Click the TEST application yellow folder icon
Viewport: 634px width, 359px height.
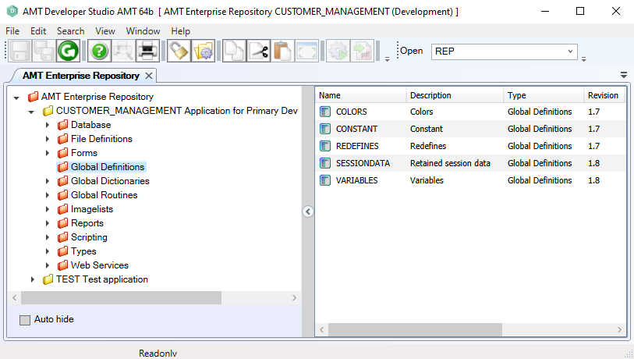[x=48, y=279]
